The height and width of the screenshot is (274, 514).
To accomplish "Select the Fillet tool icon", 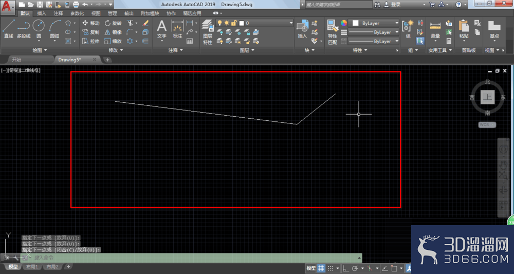I will [130, 32].
